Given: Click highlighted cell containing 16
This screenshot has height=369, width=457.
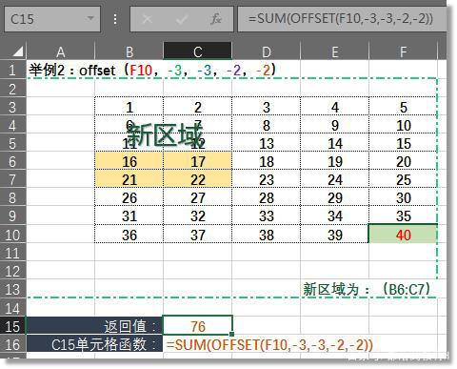Looking at the screenshot, I should 129,161.
